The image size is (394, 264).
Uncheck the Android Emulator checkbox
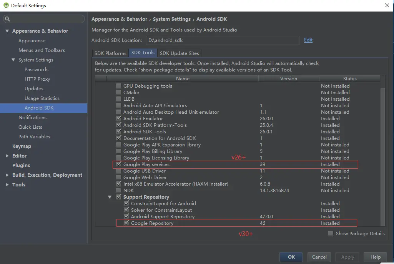[x=119, y=119]
